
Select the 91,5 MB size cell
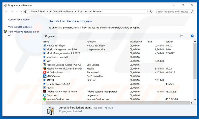pos(159,69)
